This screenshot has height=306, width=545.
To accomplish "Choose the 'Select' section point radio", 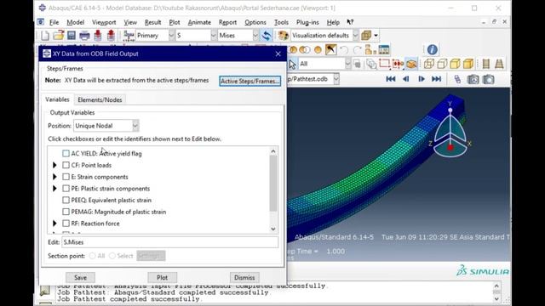I will [x=112, y=256].
